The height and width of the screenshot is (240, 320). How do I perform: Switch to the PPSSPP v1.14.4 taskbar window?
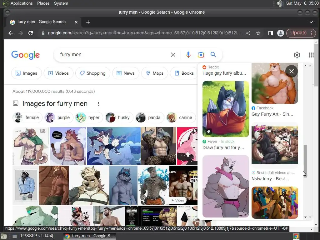point(32,236)
